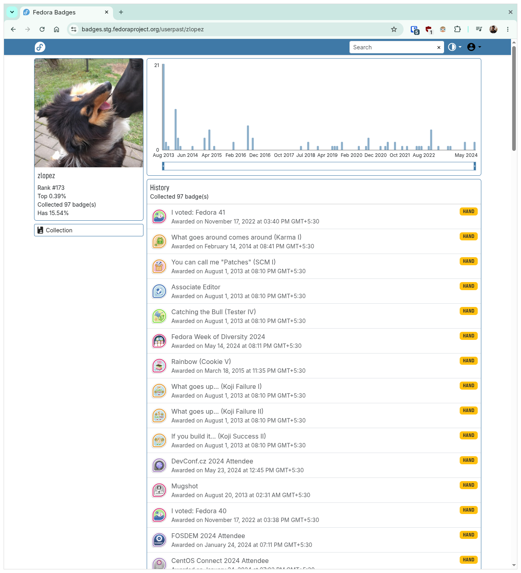Click the HAND tag on Rainbow (Cookie V) row

(468, 361)
